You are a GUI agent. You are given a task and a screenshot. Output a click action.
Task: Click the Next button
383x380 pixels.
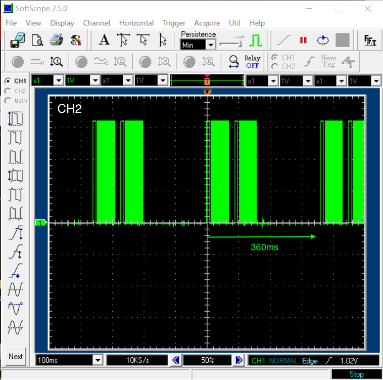point(16,356)
